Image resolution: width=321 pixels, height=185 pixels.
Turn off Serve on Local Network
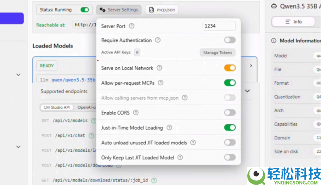(x=230, y=68)
